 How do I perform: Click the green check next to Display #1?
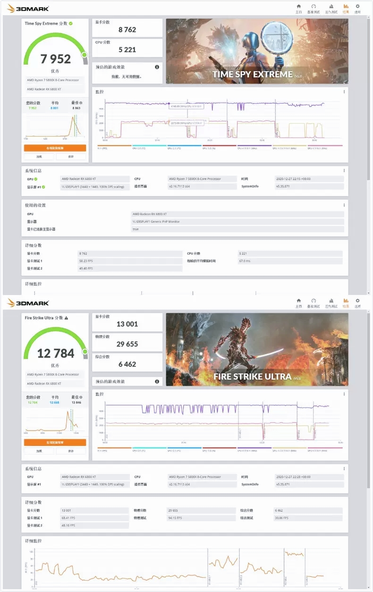click(x=44, y=187)
